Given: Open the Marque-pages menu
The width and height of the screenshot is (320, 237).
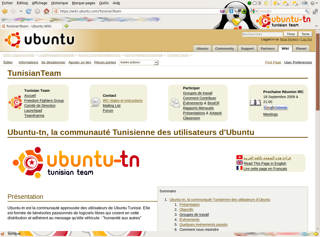Looking at the screenshot, I should (x=83, y=3).
